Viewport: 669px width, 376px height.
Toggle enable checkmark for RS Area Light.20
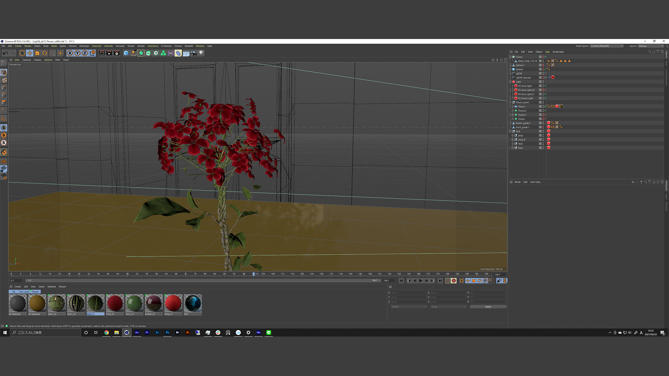point(545,90)
